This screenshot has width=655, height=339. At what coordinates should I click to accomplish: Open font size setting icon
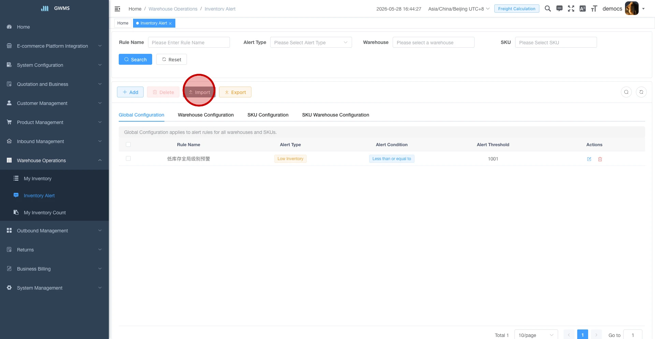click(x=594, y=9)
